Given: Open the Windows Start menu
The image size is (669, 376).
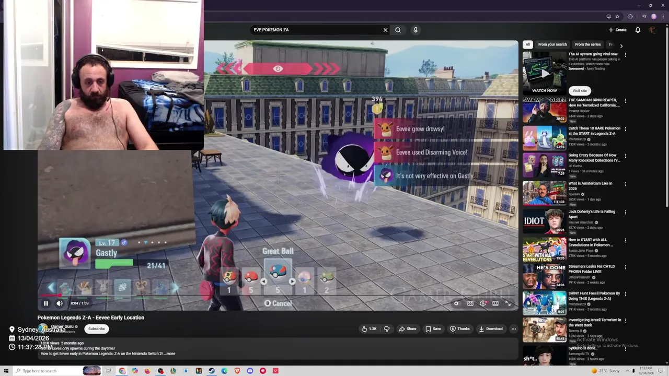Looking at the screenshot, I should click(x=6, y=371).
